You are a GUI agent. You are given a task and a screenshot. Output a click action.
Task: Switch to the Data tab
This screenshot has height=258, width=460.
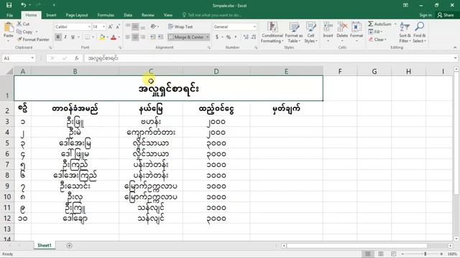pos(128,15)
